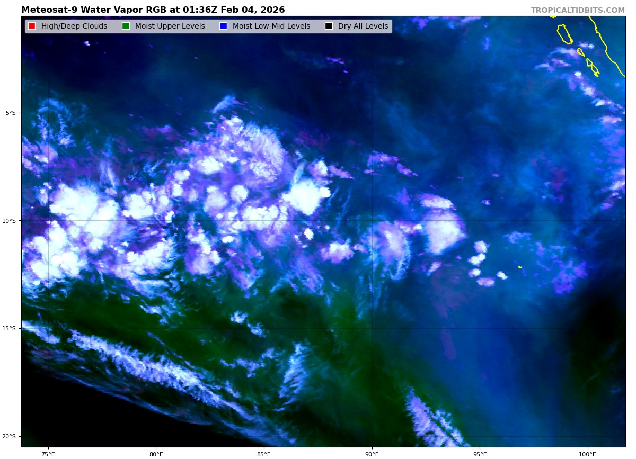Viewport: 636px width, 459px height.
Task: Select the "Moist Low-Mid Levels" legend label
Action: pyautogui.click(x=271, y=26)
